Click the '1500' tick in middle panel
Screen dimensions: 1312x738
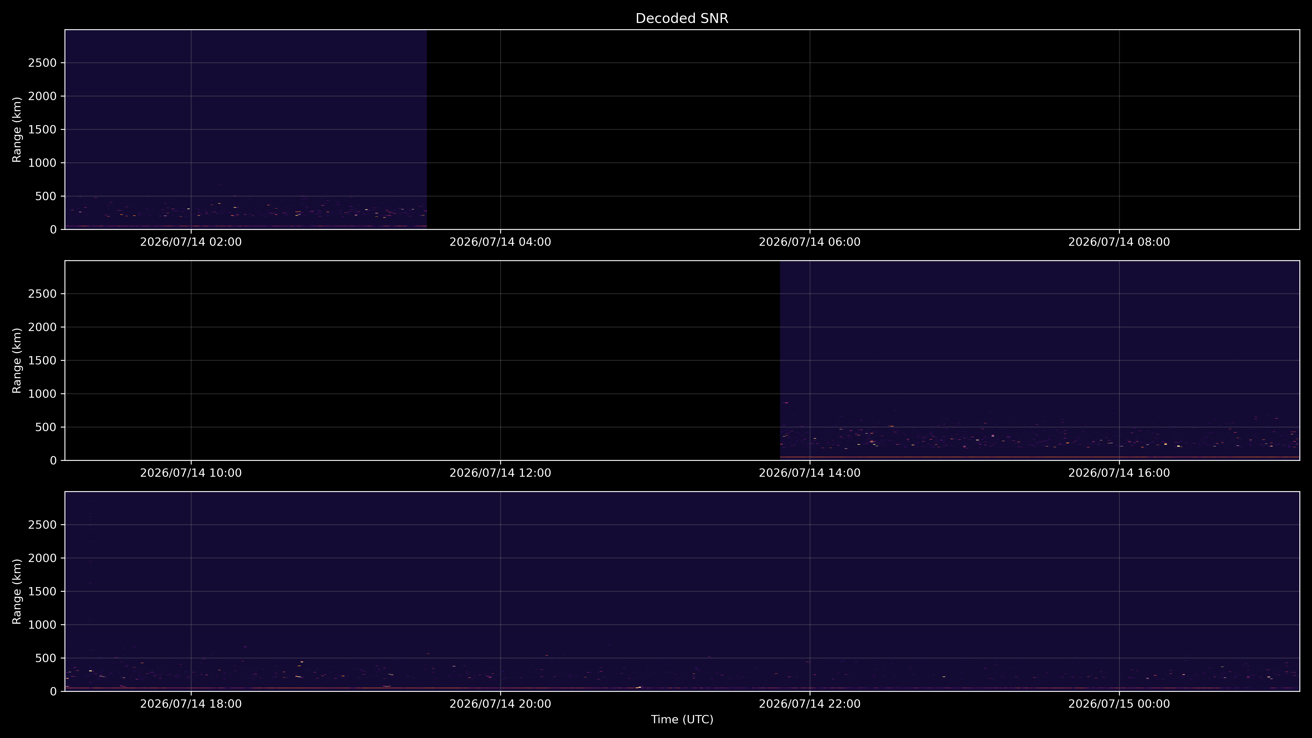pos(42,361)
